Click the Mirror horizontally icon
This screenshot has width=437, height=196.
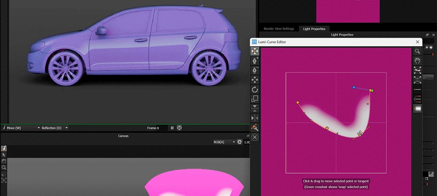pyautogui.click(x=255, y=118)
